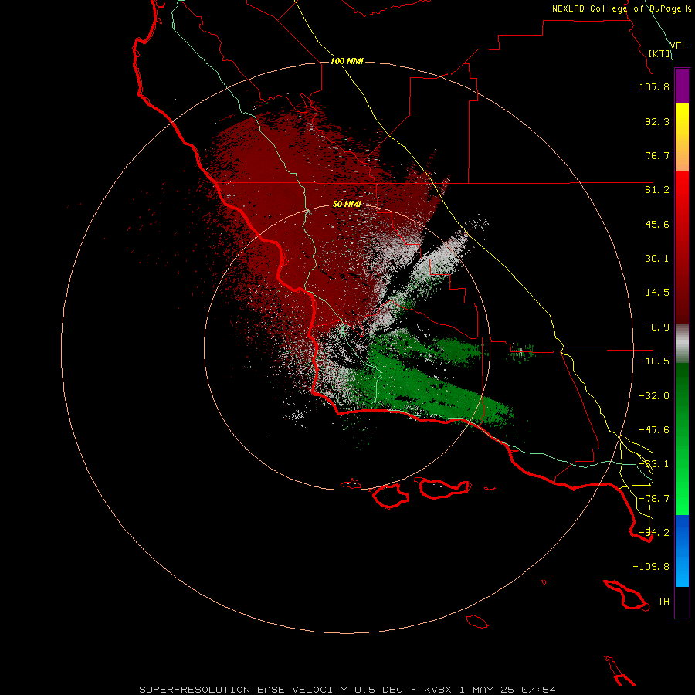Select the -109.8 velocity scale label
695x695 pixels.
(x=651, y=567)
